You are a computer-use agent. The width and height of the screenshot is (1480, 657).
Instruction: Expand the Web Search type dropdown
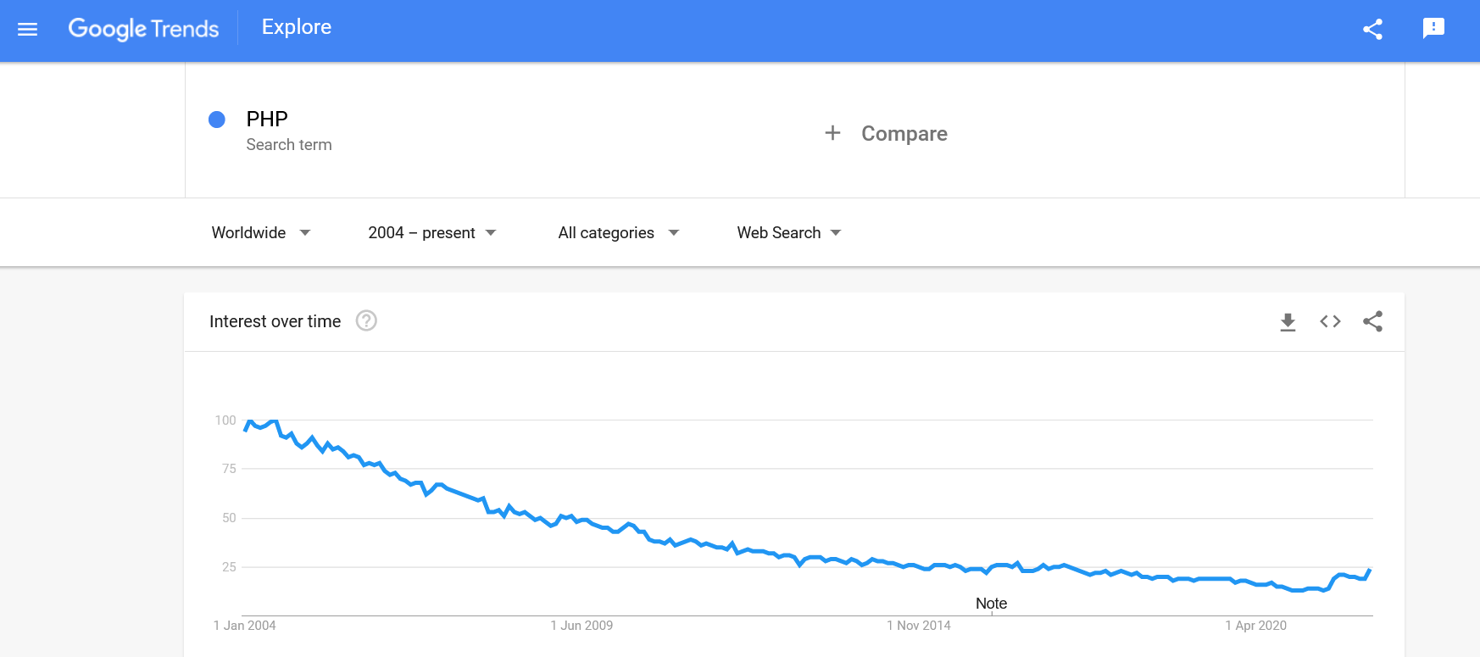[x=789, y=233]
